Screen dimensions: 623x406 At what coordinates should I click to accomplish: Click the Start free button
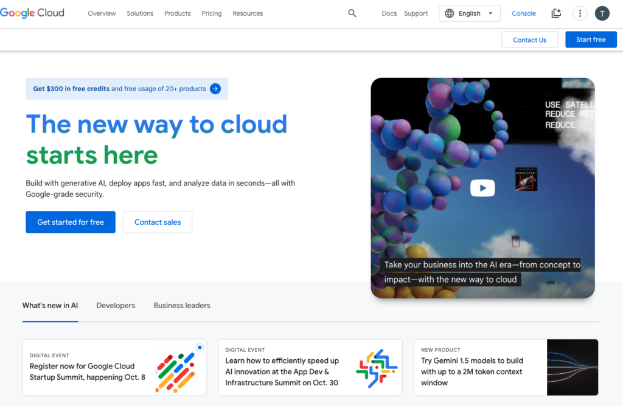click(x=591, y=40)
